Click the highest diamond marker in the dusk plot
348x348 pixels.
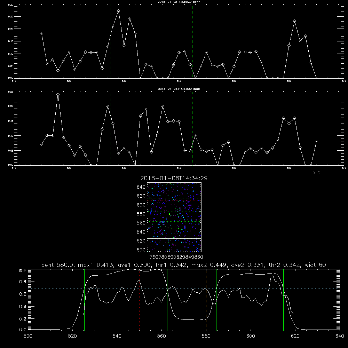[x=58, y=95]
